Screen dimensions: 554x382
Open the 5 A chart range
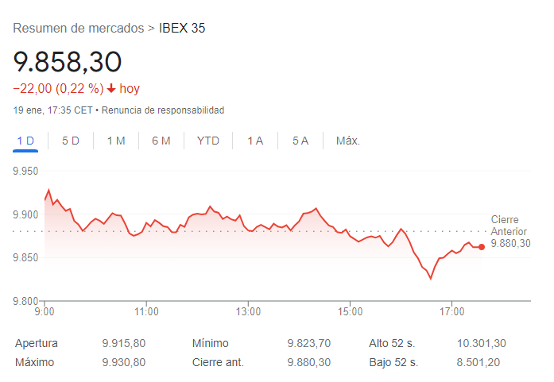click(x=300, y=141)
